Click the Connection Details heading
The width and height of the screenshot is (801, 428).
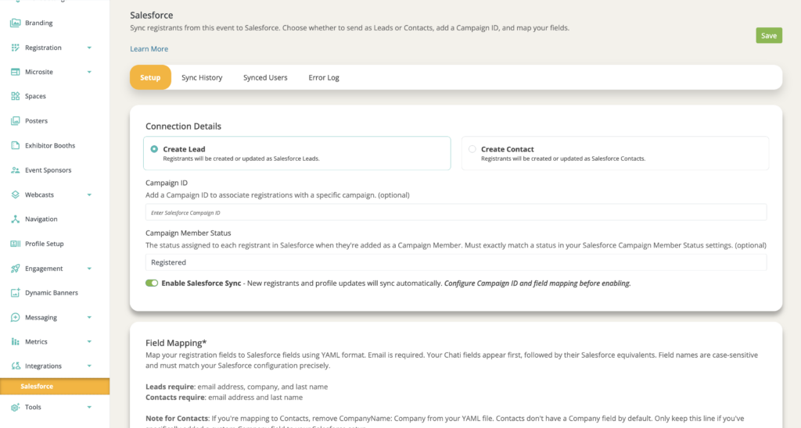(x=183, y=126)
